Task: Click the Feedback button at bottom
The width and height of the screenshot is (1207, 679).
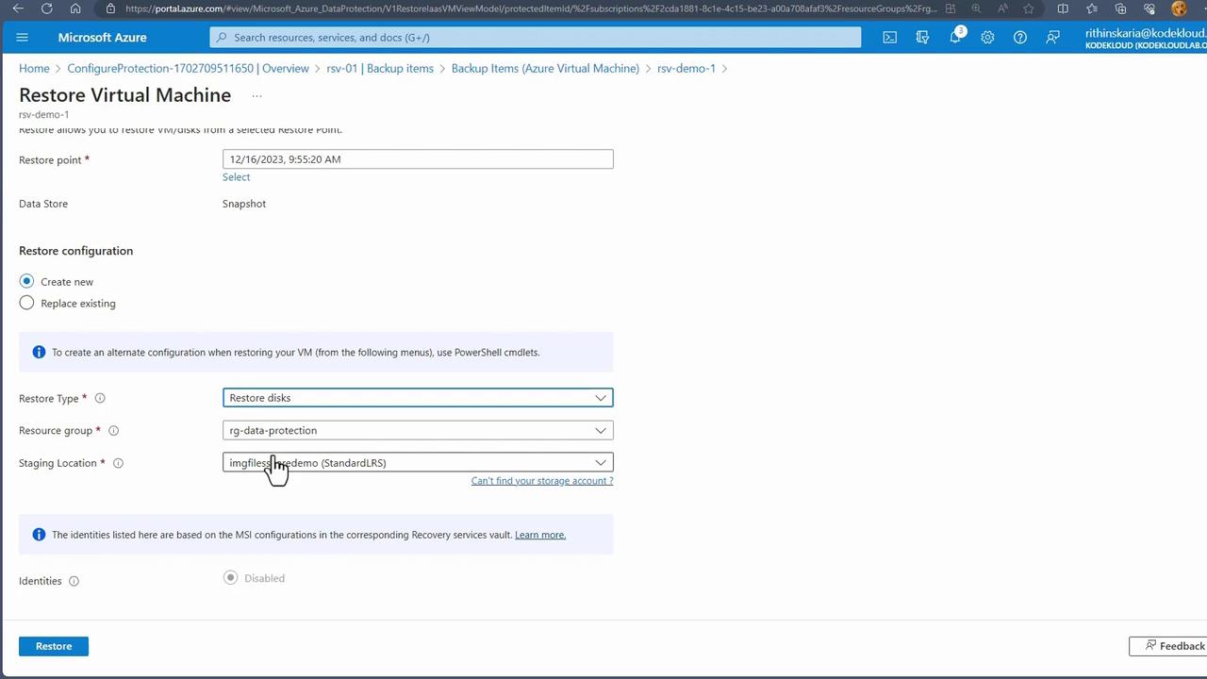Action: click(x=1169, y=646)
